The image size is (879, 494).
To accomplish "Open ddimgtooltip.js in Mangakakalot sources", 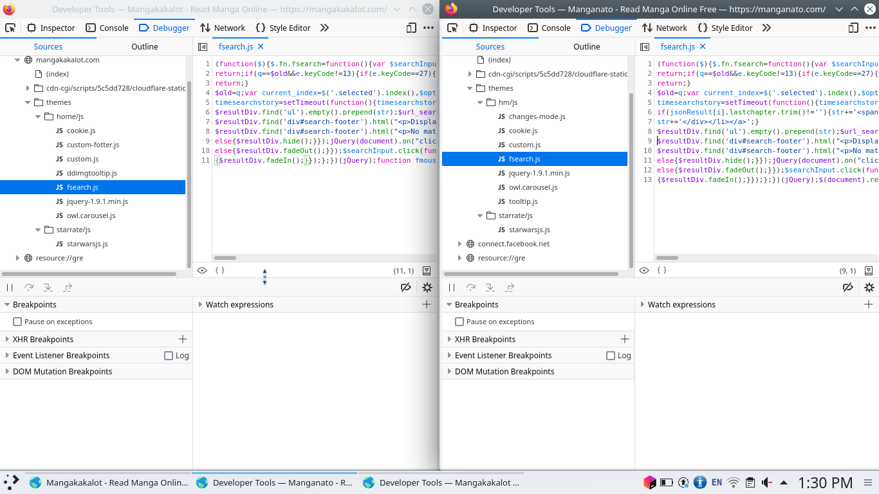I will click(x=93, y=173).
